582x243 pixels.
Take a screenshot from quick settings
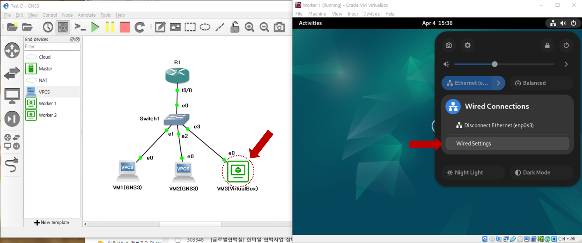pyautogui.click(x=449, y=45)
